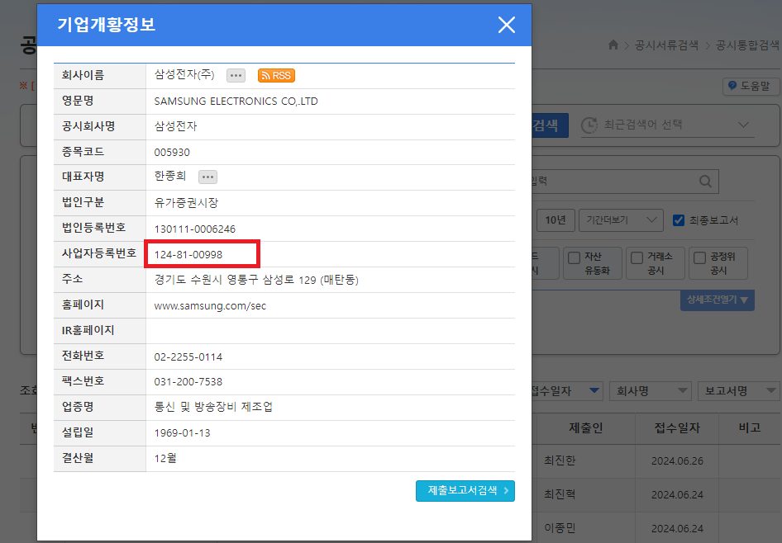The width and height of the screenshot is (782, 543).
Task: Open the ellipsis button beside company name 삼성전자(주)
Action: [x=236, y=76]
